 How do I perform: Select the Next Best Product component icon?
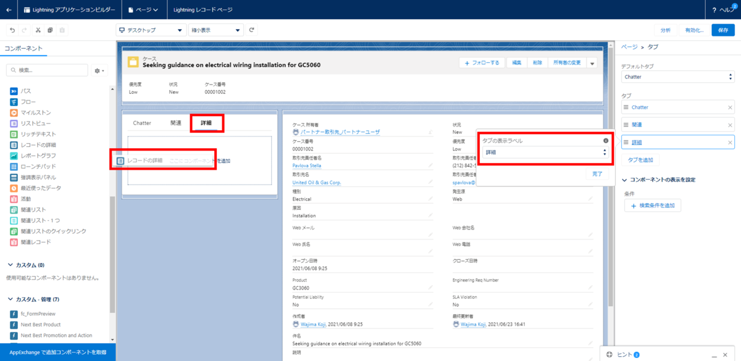[14, 325]
